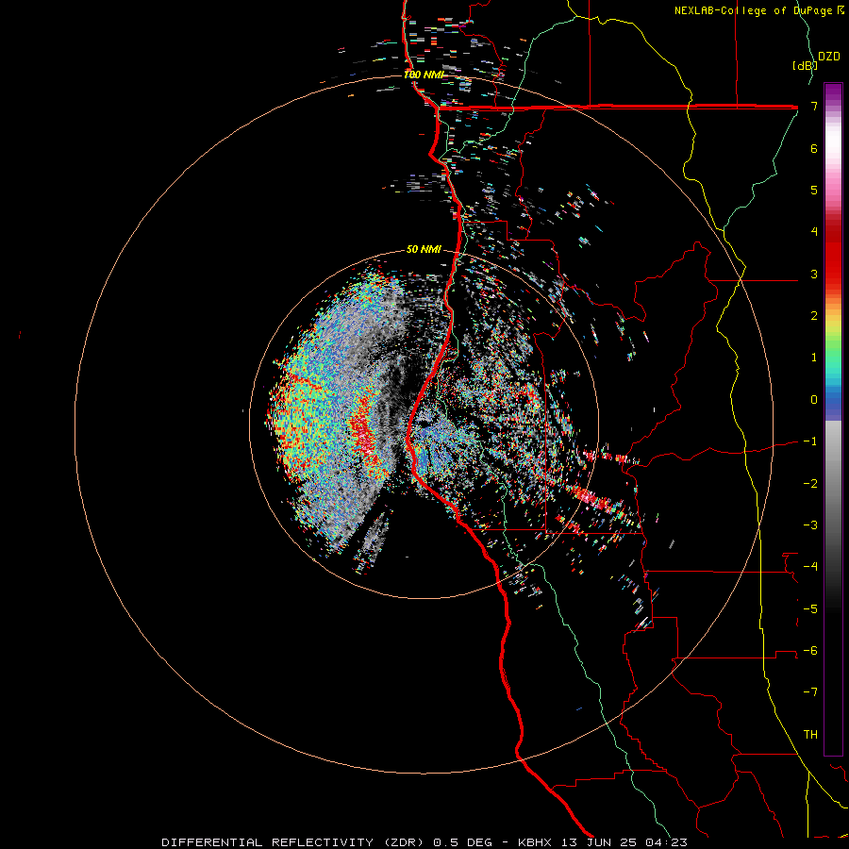Viewport: 849px width, 849px height.
Task: Click the DZD legend title
Action: click(x=829, y=57)
